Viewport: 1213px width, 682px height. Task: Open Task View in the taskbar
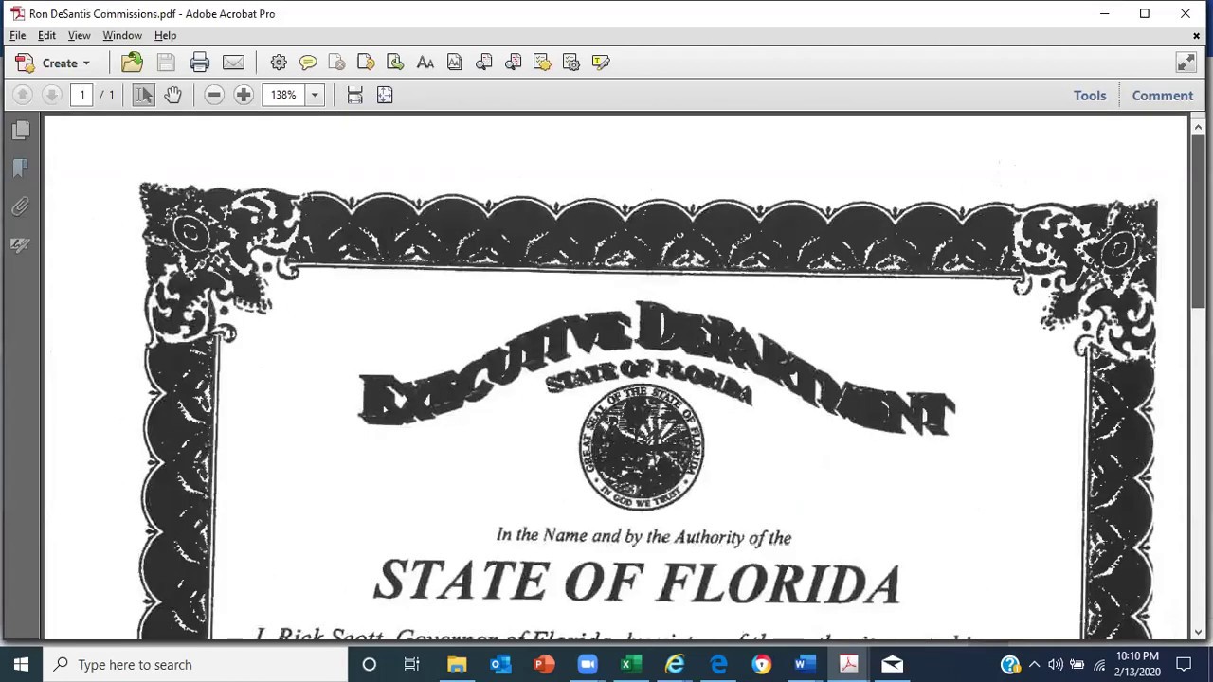(412, 664)
